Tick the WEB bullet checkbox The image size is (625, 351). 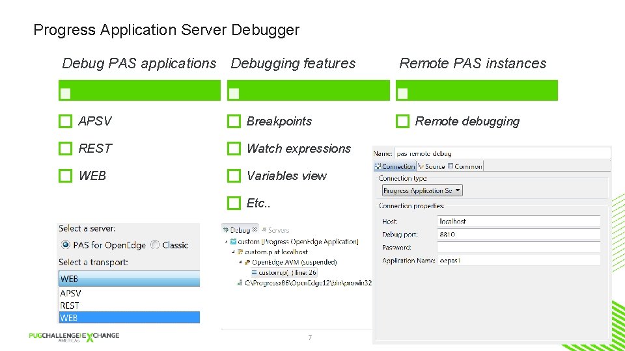pos(65,175)
